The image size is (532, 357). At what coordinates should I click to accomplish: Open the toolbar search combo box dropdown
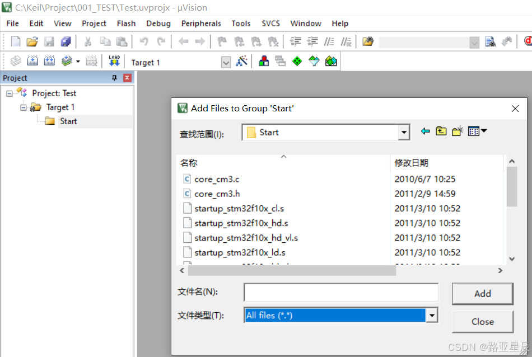474,43
